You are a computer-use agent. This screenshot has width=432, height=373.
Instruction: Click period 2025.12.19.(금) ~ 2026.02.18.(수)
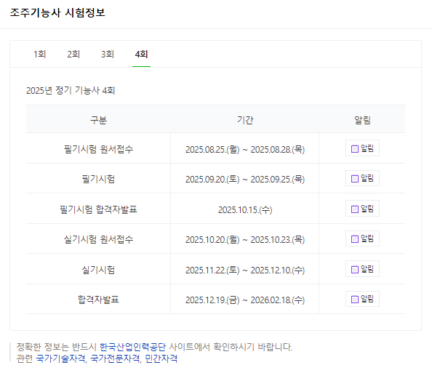(x=245, y=300)
